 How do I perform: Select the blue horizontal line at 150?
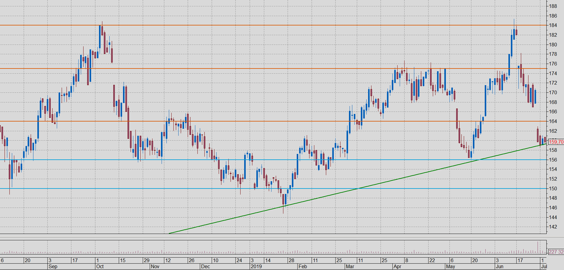pos(273,188)
